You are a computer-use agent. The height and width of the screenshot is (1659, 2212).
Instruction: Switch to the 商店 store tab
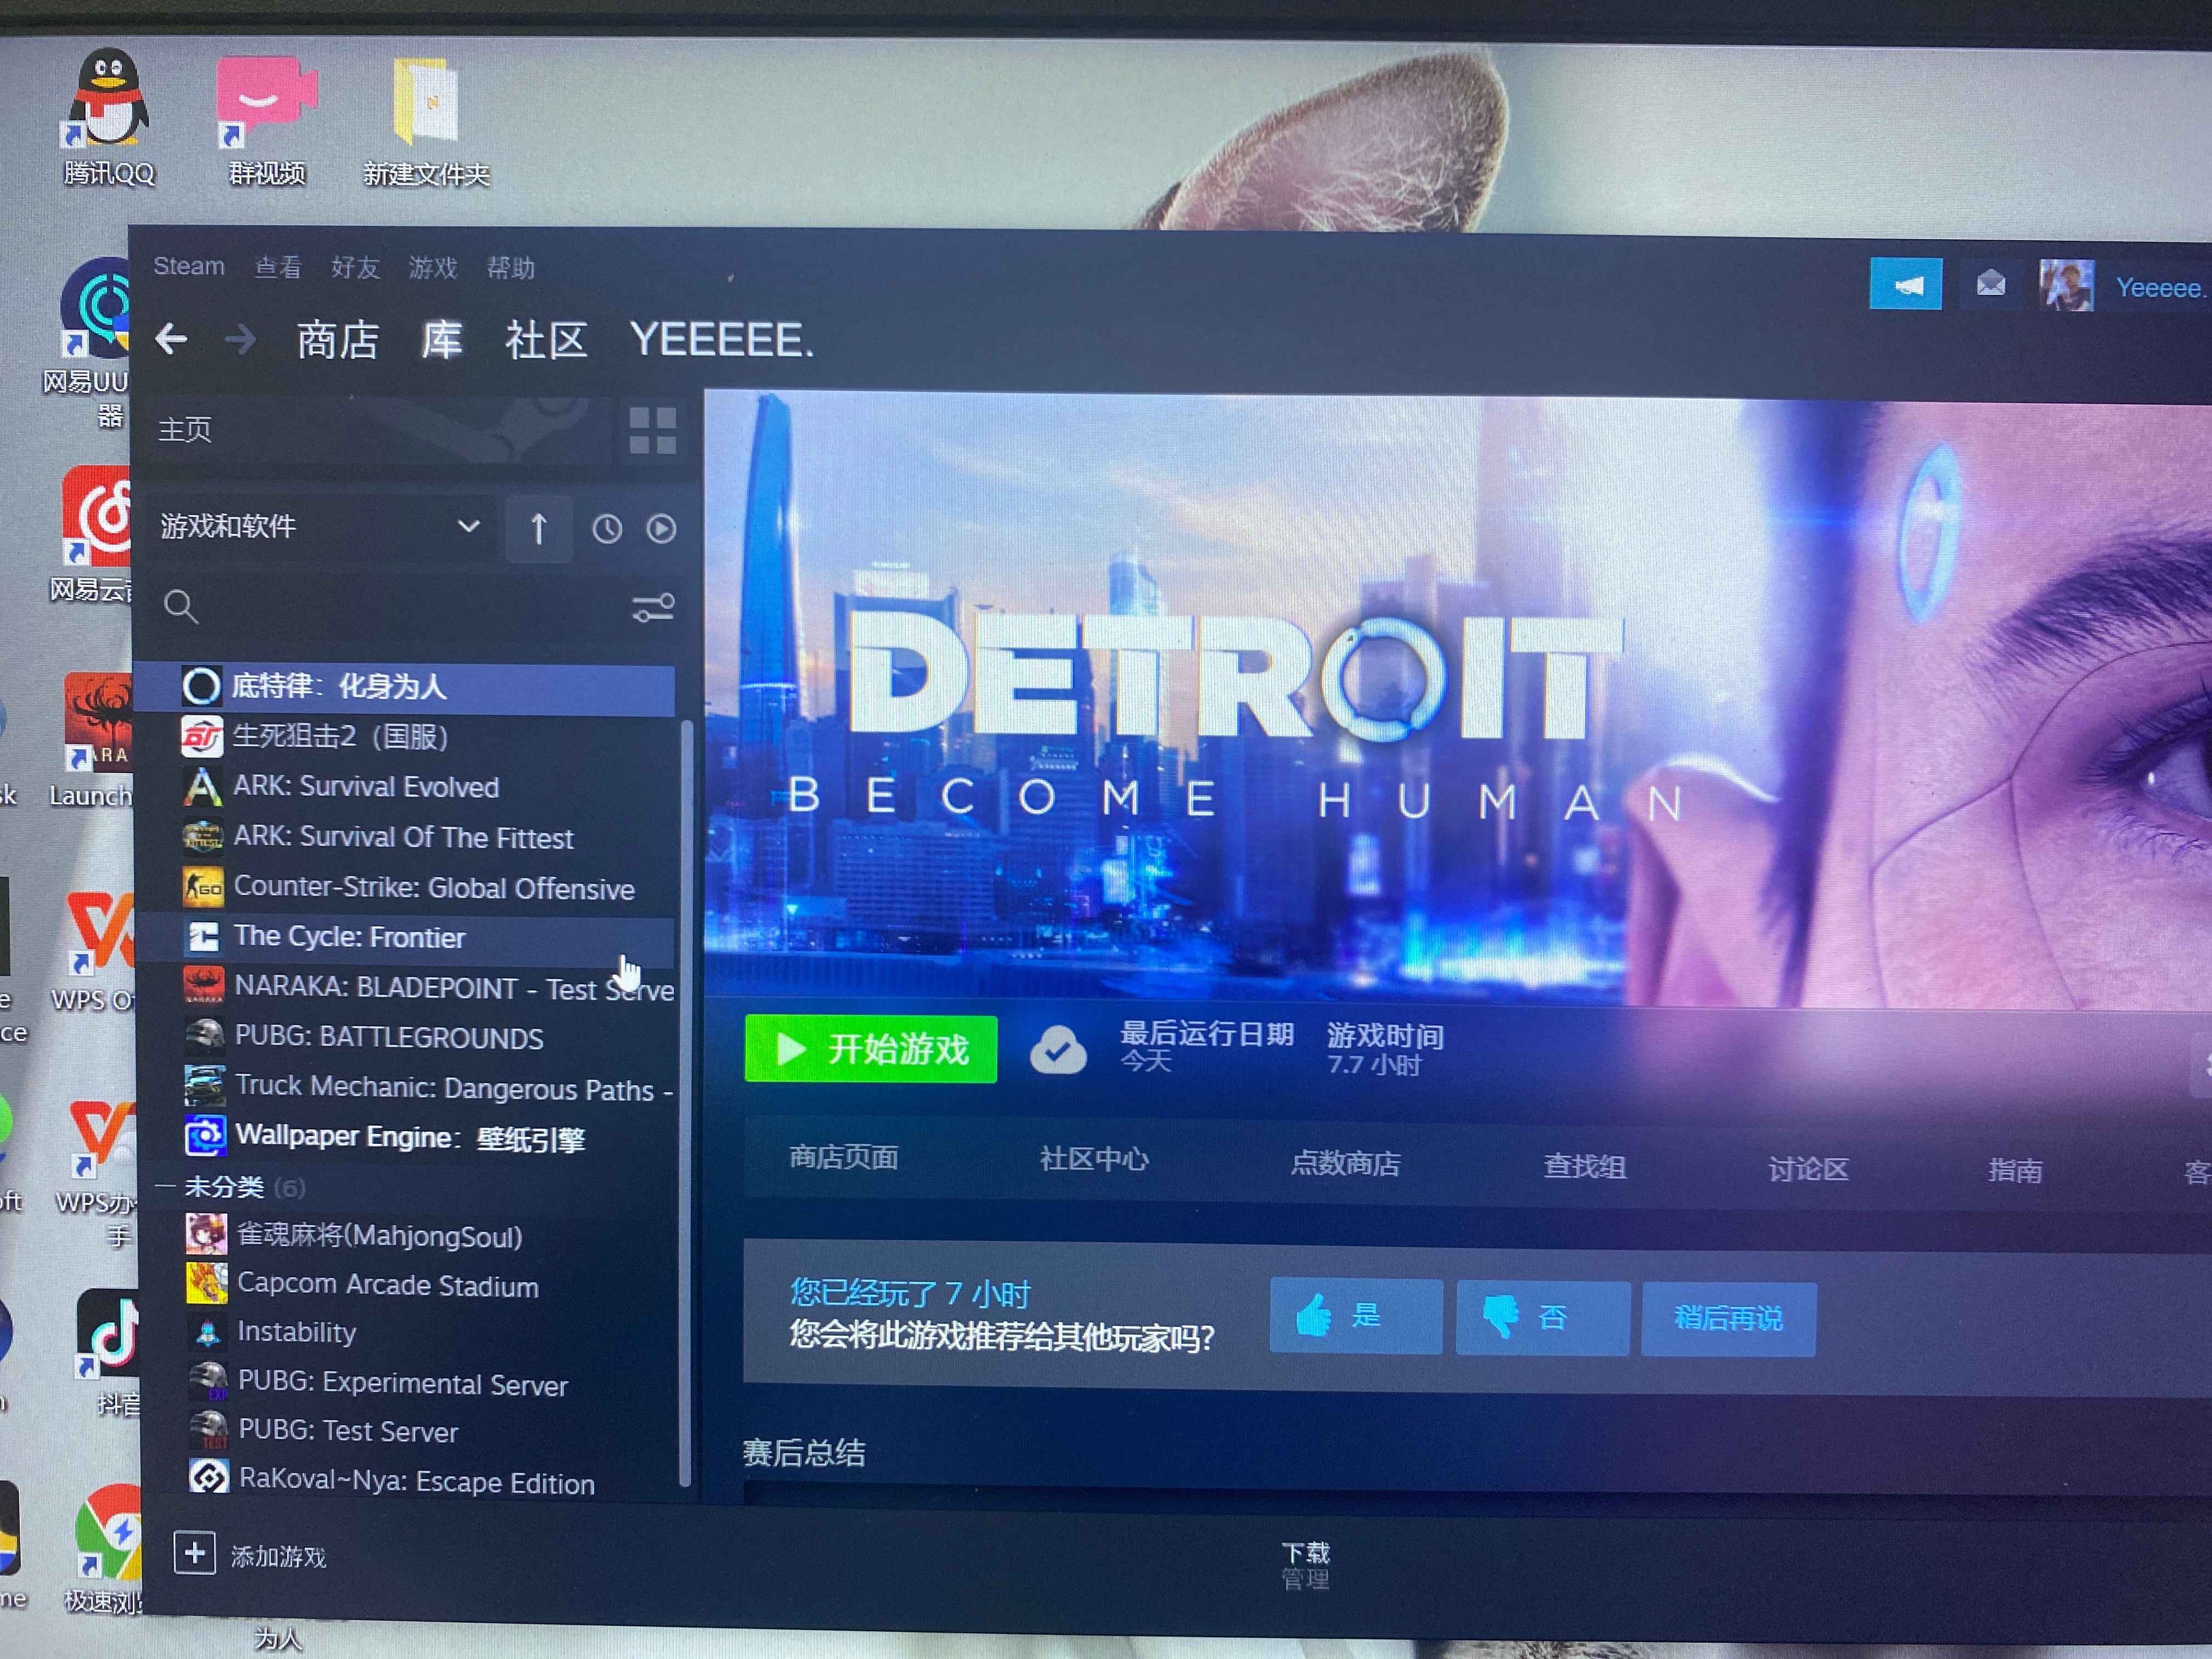[337, 340]
